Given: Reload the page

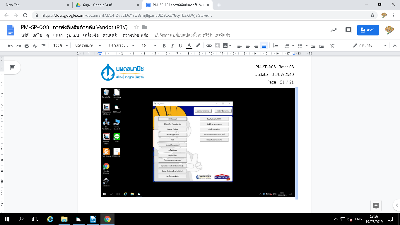Looking at the screenshot, I should [25, 15].
